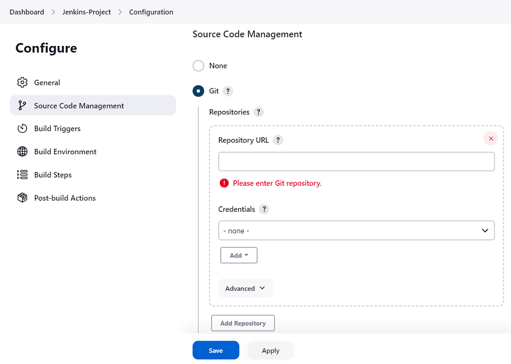Expand the Add credentials dropdown button
The height and width of the screenshot is (364, 511).
point(239,255)
